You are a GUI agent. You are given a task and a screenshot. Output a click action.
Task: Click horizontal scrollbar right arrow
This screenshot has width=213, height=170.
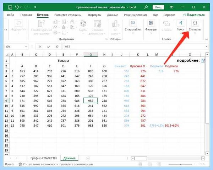(x=203, y=158)
